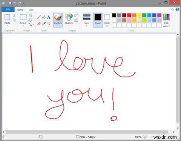Pick the black color swatch
Image resolution: width=181 pixels, height=141 pixels.
pyautogui.click(x=114, y=15)
